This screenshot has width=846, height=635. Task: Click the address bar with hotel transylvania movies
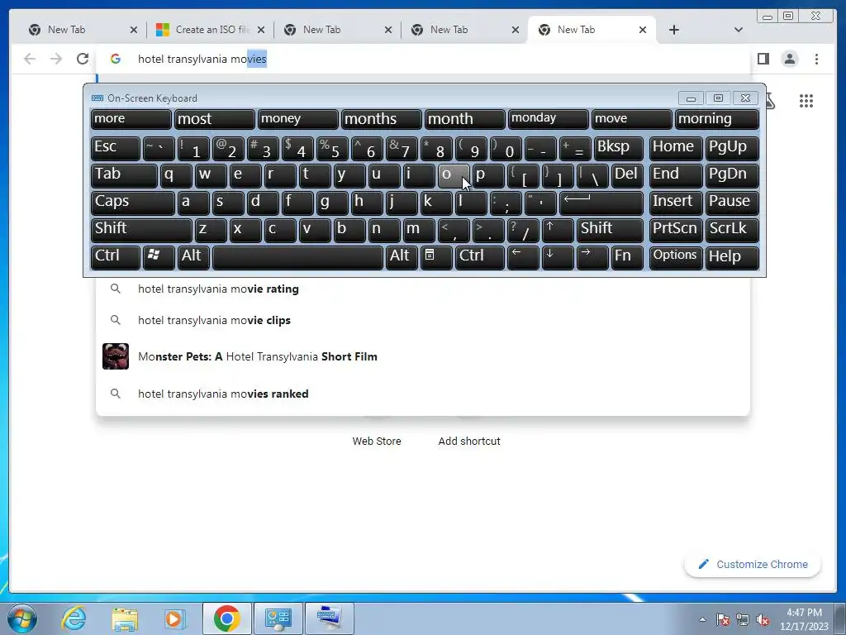point(424,59)
